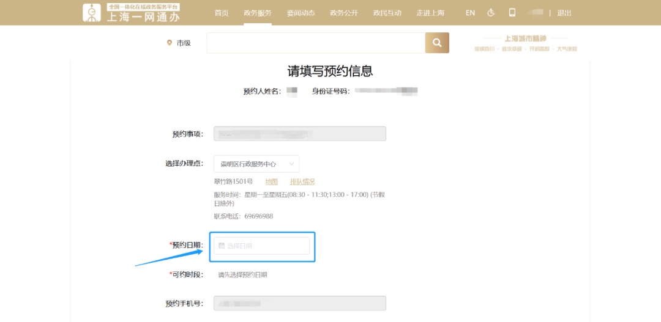Focus the top search input box

coord(315,43)
